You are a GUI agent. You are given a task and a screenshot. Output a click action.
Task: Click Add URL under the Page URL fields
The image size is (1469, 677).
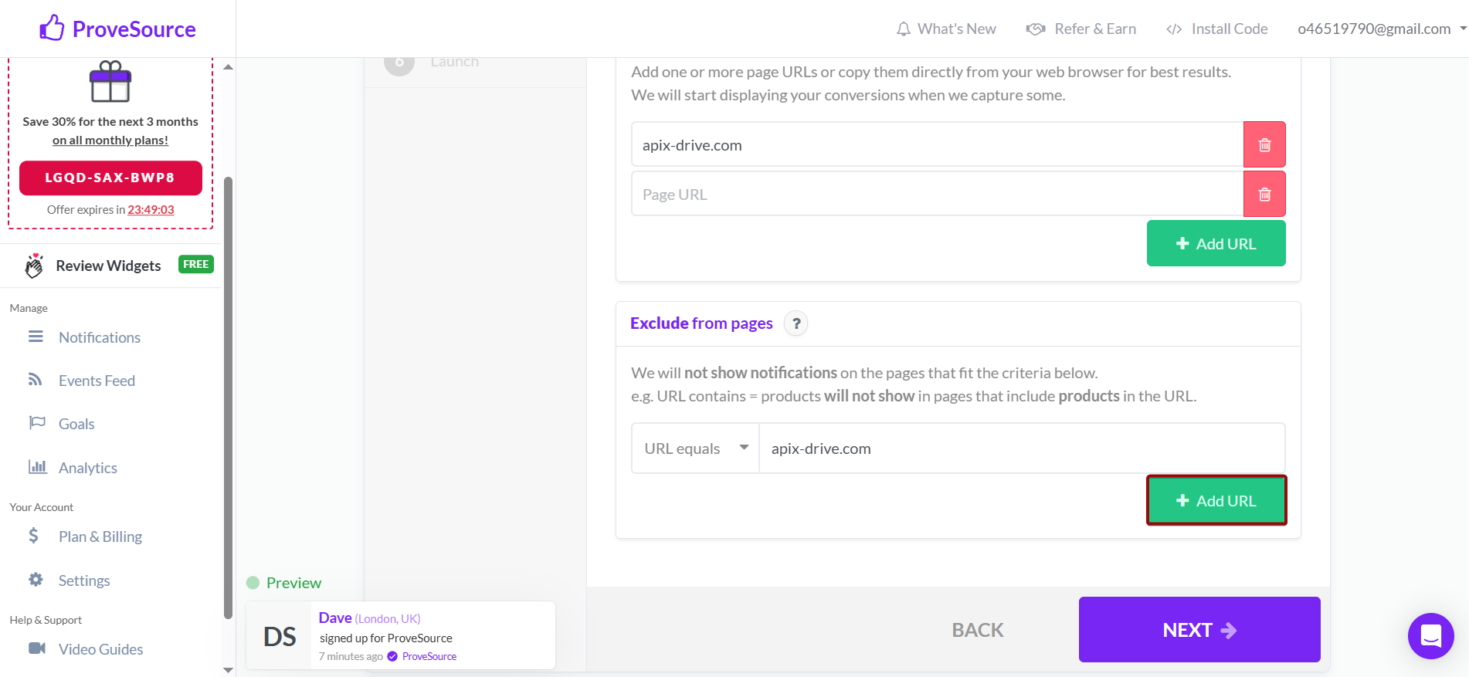tap(1216, 243)
